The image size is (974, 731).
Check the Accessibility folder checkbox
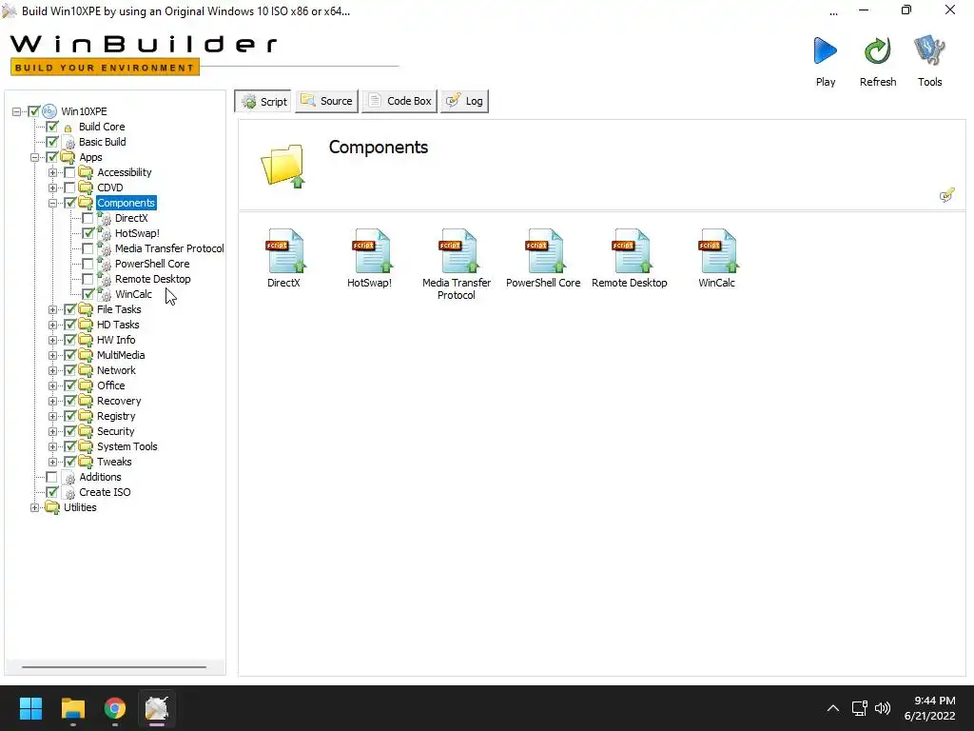click(x=70, y=173)
